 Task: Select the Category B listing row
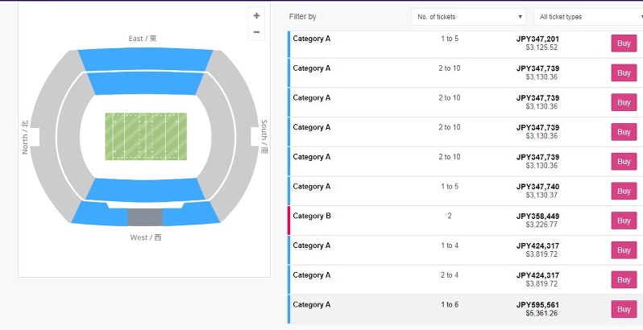pos(466,221)
